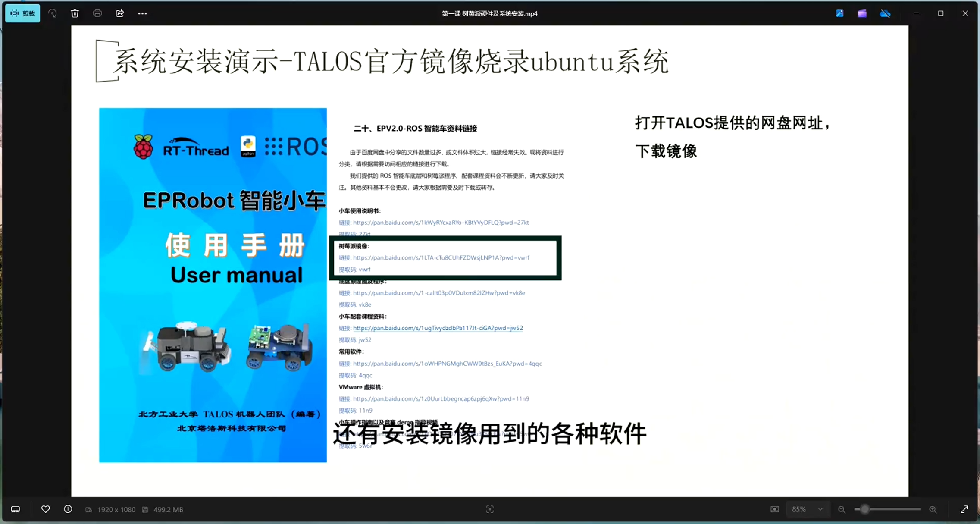Click the fit-to-window icon beside zoom percentage
Screen dimensions: 980x524
click(774, 509)
